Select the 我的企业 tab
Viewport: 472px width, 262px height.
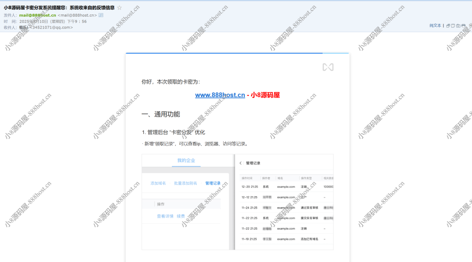click(186, 161)
